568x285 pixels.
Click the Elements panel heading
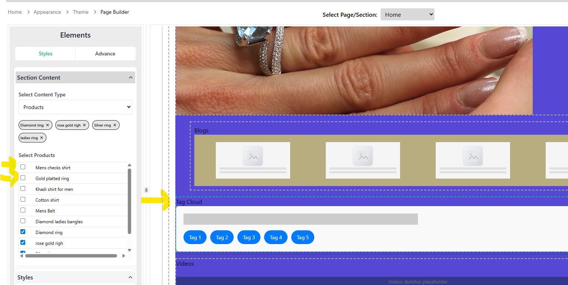pos(75,35)
